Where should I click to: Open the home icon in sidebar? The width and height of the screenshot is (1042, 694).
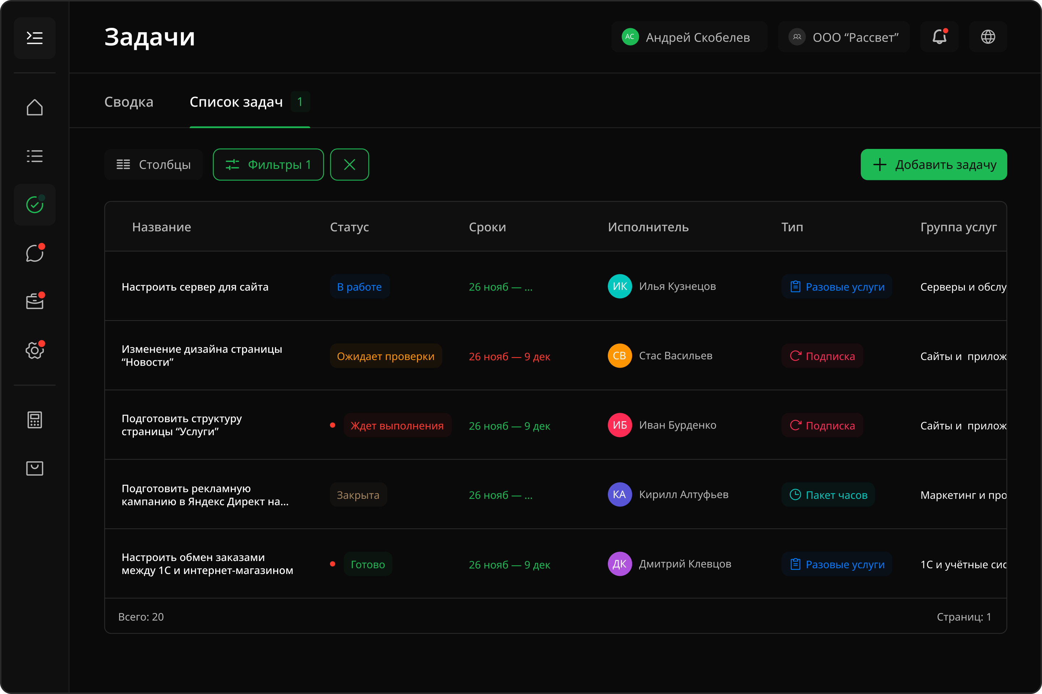[x=35, y=107]
